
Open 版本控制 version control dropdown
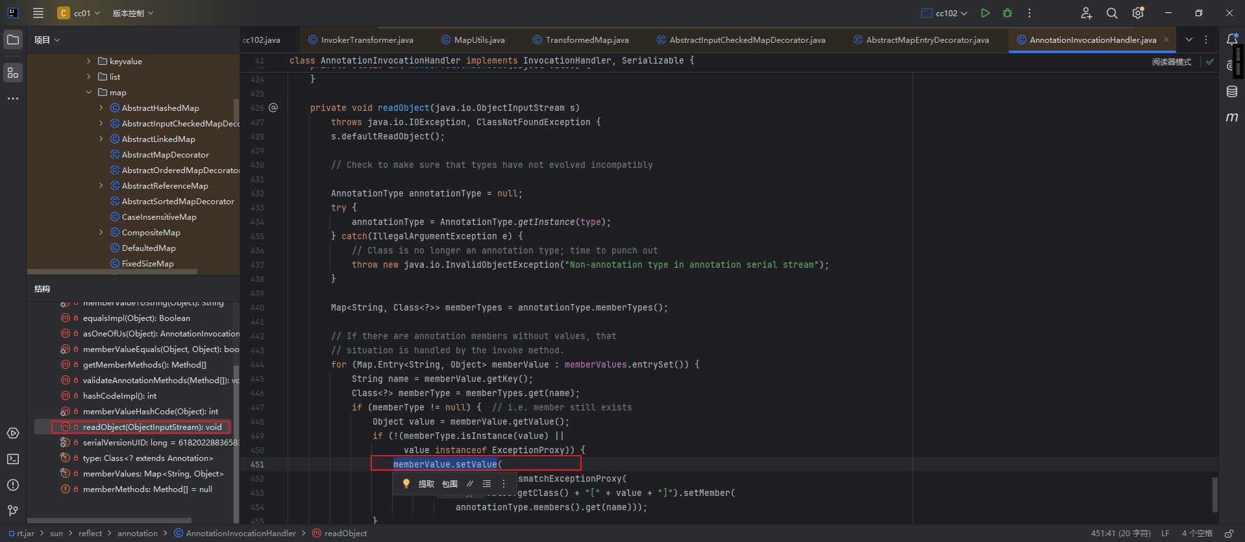133,13
